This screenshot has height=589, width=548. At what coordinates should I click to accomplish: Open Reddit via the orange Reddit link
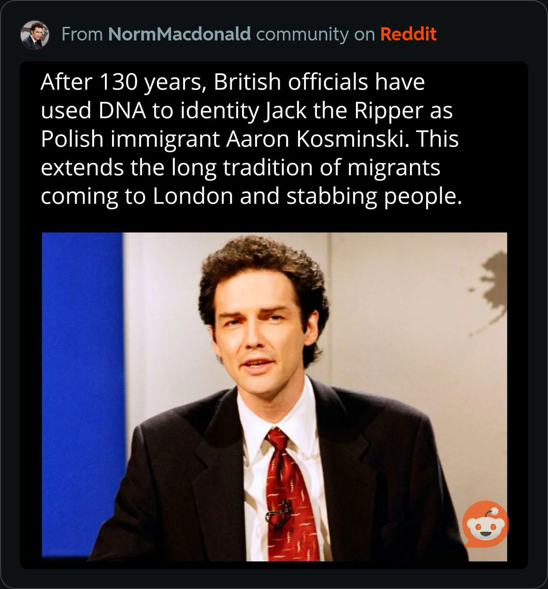408,34
